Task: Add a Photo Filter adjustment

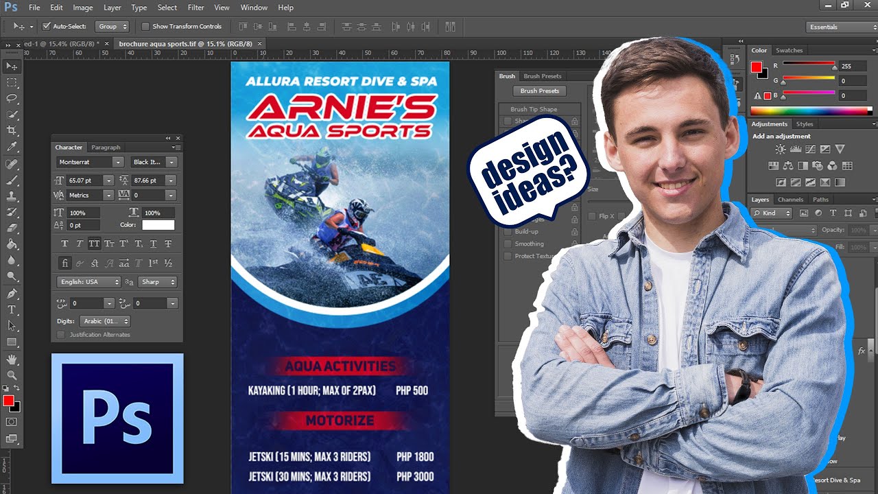Action: (818, 165)
